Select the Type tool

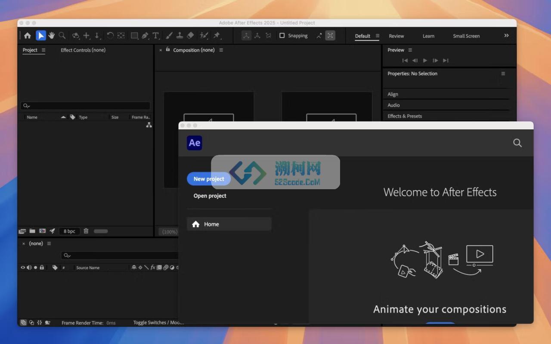pos(156,36)
